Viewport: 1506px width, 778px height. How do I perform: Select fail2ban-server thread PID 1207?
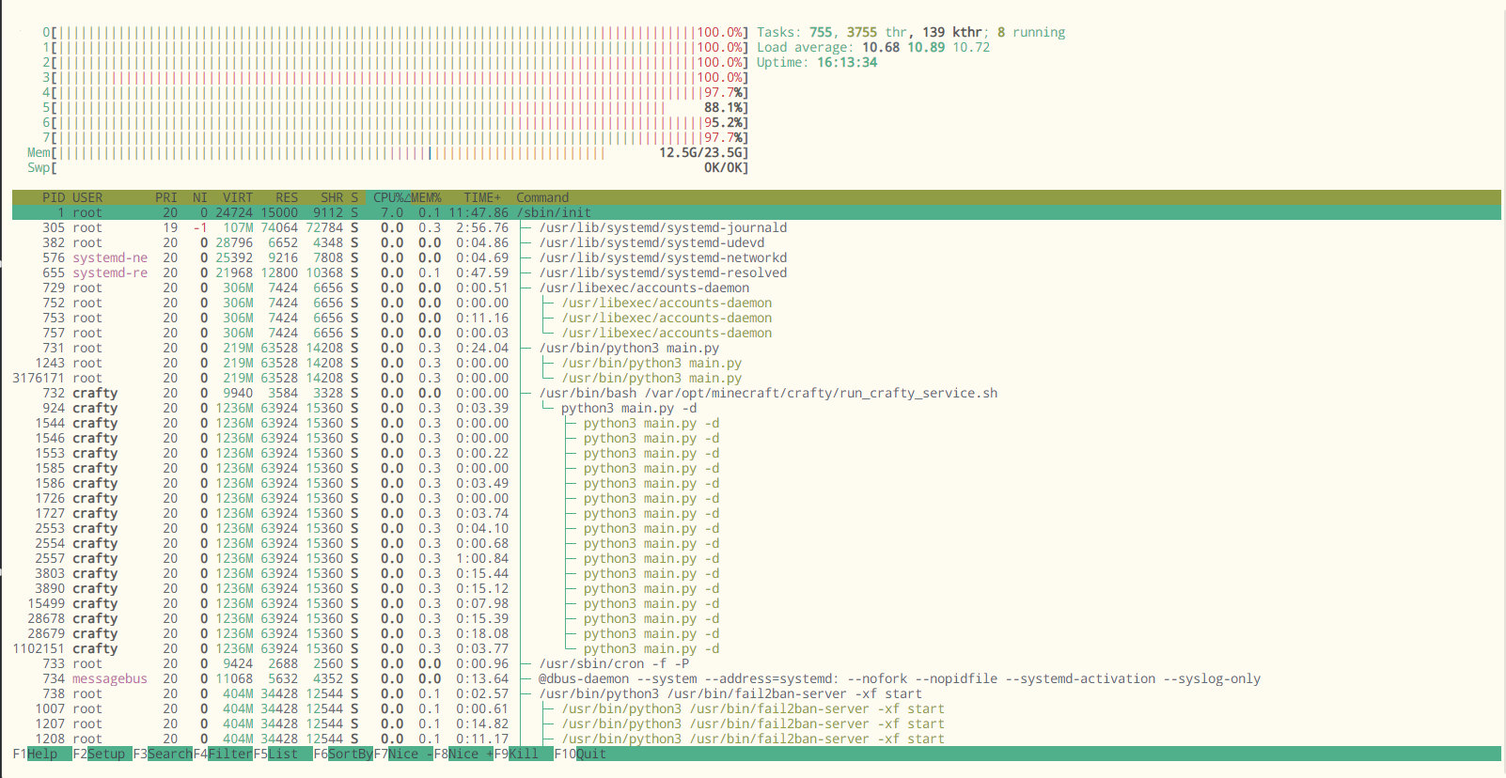point(756,724)
